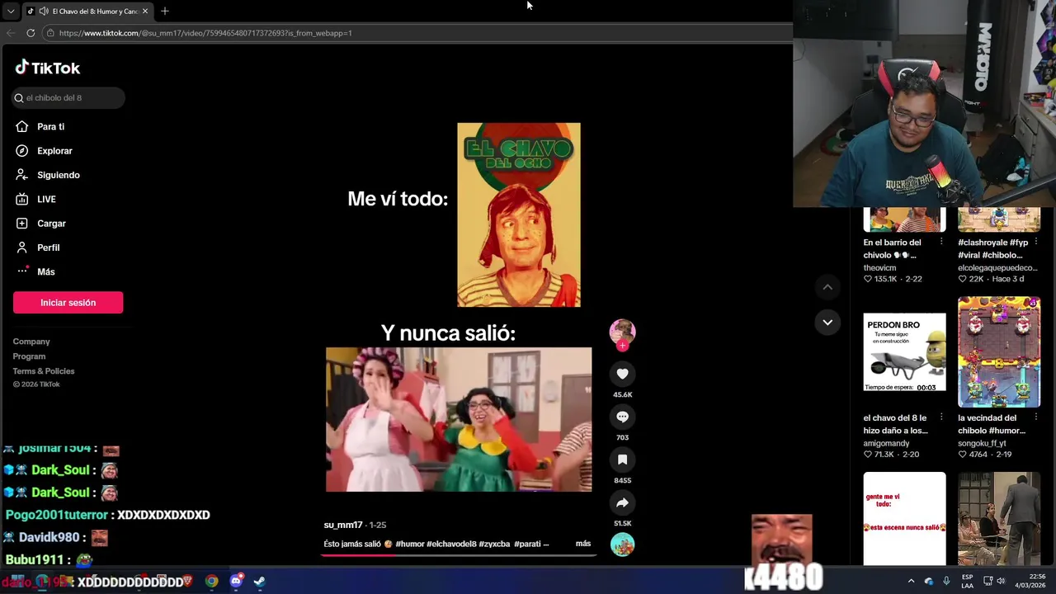
Task: Open options for #clashroyale video
Action: (1036, 243)
